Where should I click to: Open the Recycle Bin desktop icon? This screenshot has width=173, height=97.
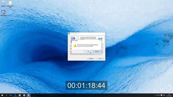3,4
